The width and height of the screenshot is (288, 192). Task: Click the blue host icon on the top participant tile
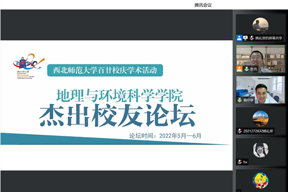239,38
